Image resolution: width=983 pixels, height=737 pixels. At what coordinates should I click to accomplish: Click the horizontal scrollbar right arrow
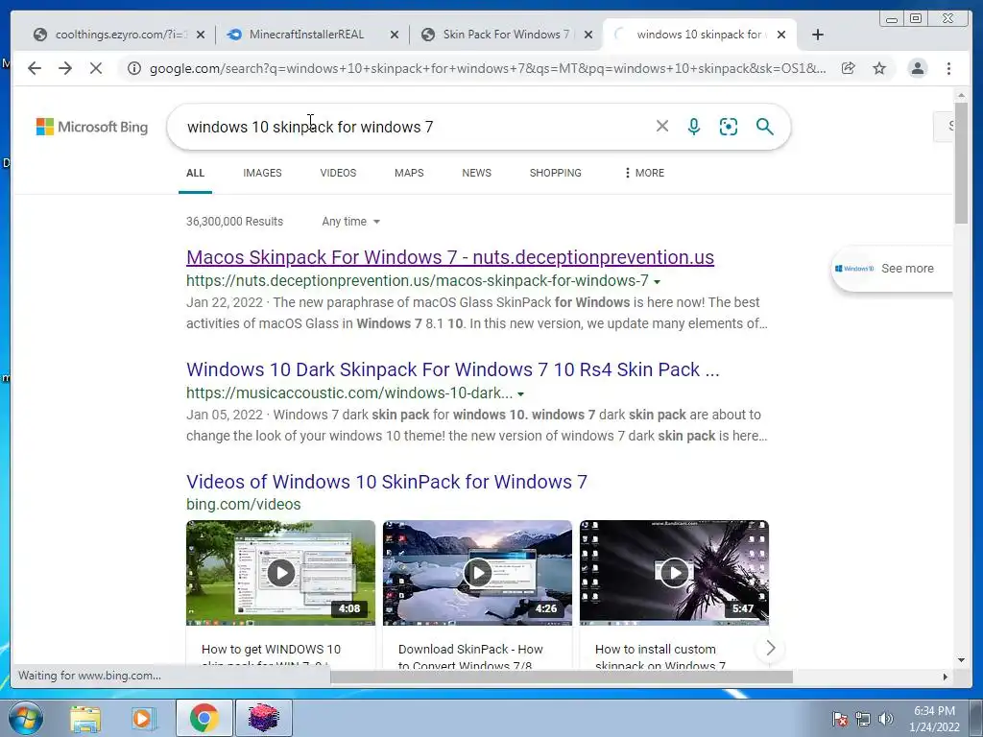946,677
